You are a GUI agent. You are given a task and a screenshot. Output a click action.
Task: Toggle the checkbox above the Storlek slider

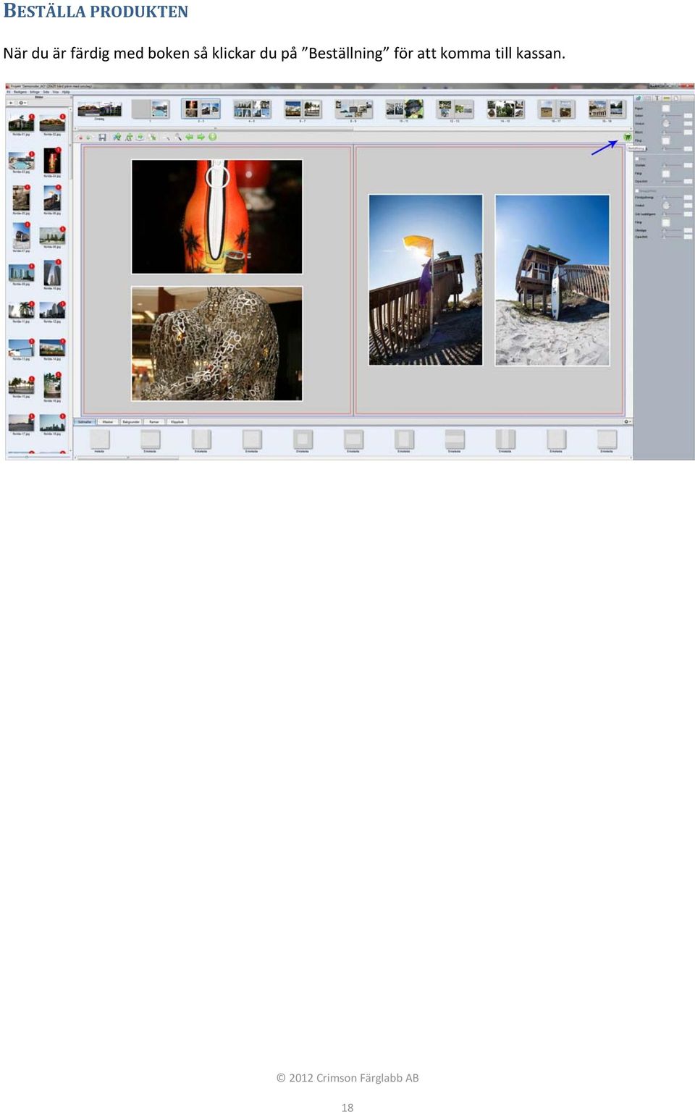tap(637, 158)
